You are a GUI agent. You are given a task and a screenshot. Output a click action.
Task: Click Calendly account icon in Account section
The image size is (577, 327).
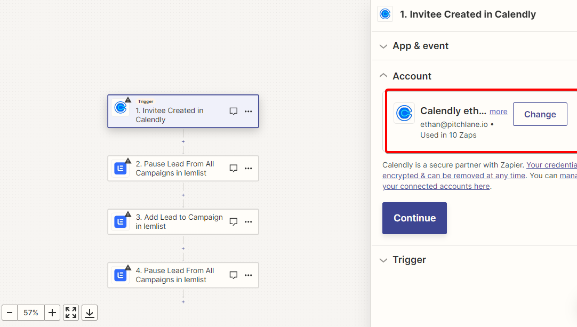404,113
